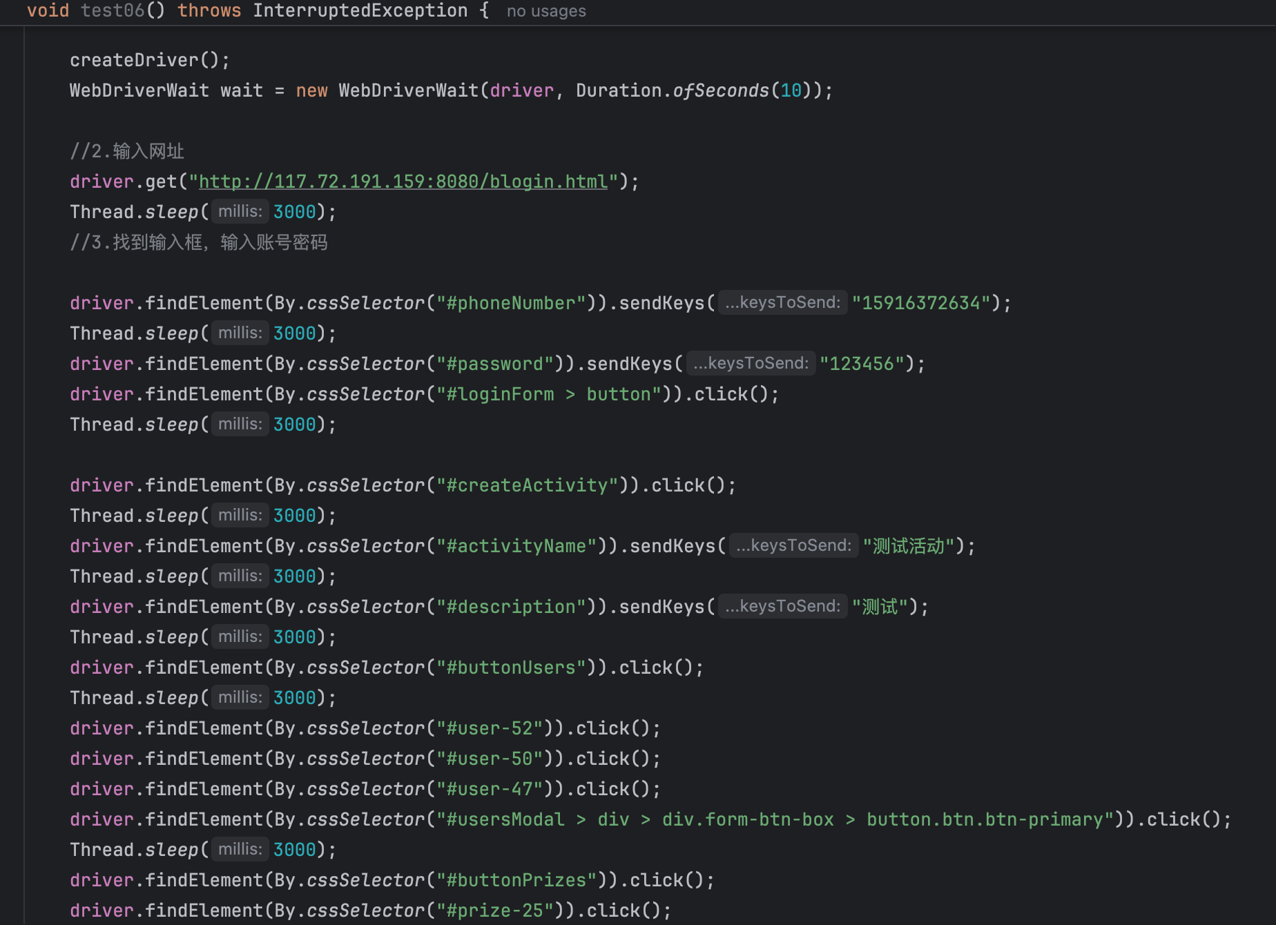Click the "测试活动" string value

(909, 546)
